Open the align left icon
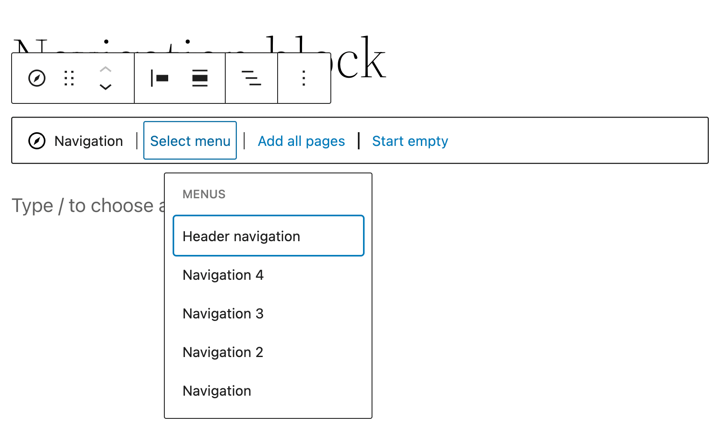 [160, 78]
